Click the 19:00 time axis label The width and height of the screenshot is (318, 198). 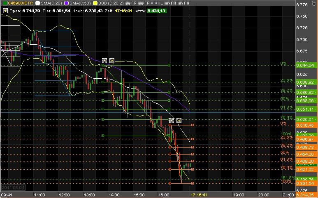click(239, 195)
